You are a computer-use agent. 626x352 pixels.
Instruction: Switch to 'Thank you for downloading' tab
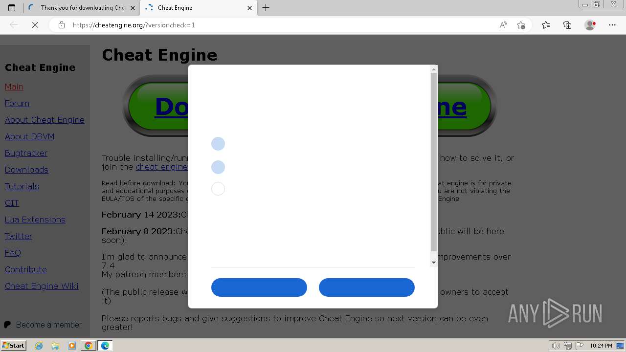coord(82,8)
